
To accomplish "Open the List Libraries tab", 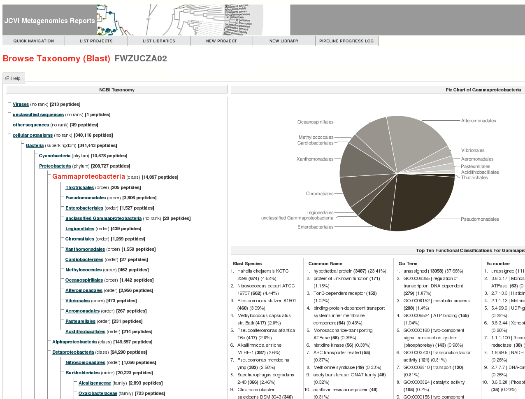I will pyautogui.click(x=158, y=40).
